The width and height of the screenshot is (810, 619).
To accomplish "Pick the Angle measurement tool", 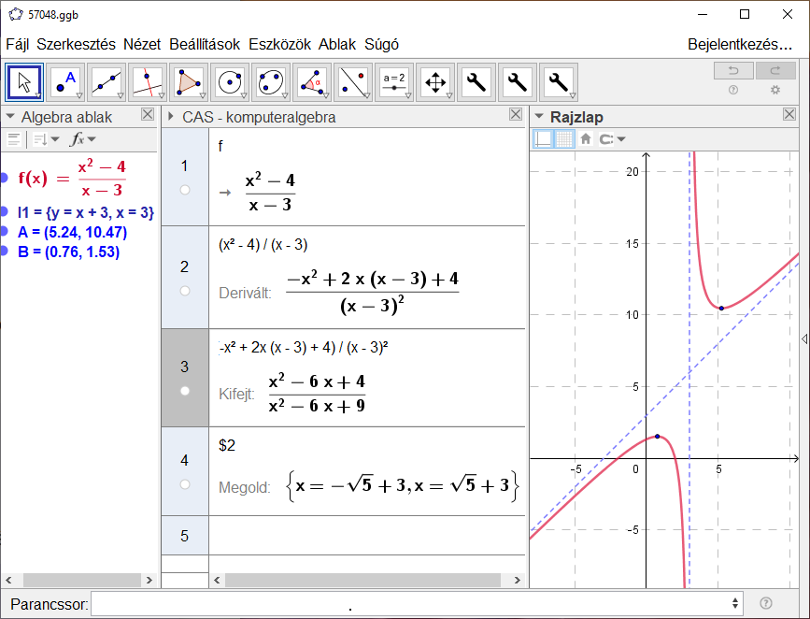I will (312, 82).
